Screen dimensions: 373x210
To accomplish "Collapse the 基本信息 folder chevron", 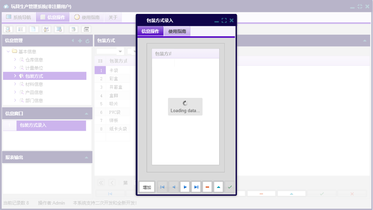I will [x=8, y=51].
